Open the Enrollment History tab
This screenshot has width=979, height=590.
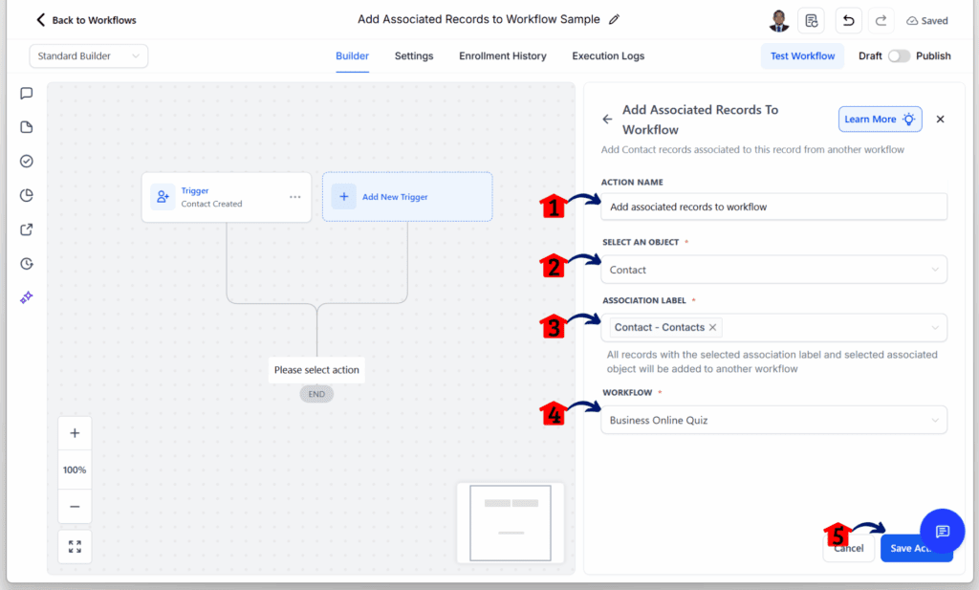[502, 55]
